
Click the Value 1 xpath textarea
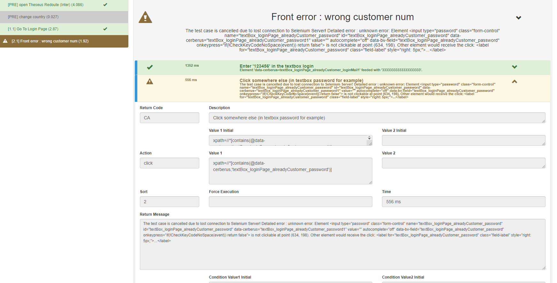[x=290, y=171]
